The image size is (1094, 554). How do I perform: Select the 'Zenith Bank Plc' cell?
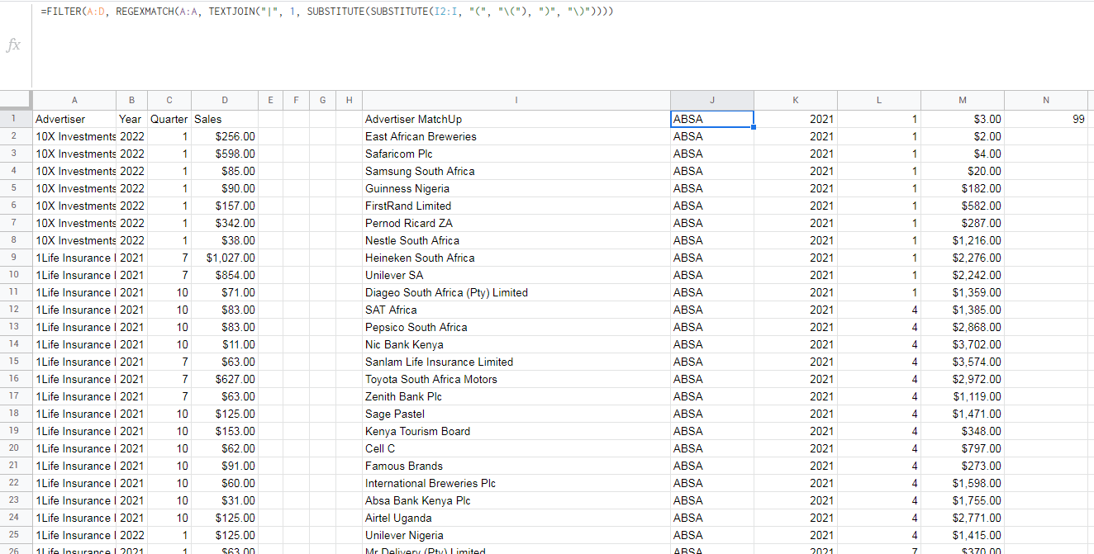[x=516, y=396]
